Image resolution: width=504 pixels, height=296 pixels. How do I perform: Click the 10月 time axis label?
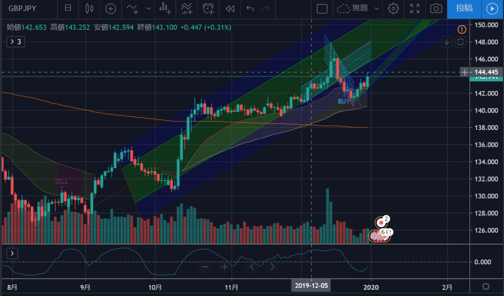tap(155, 287)
